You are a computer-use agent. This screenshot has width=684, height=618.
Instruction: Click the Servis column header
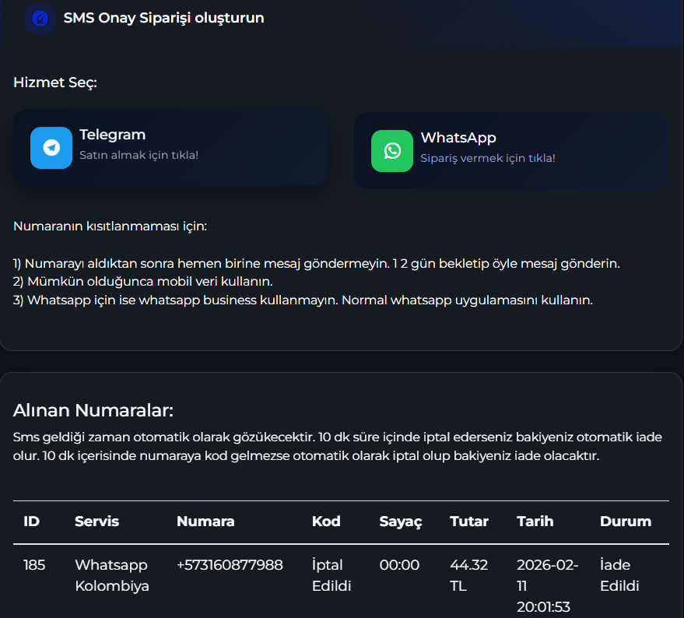pyautogui.click(x=96, y=521)
